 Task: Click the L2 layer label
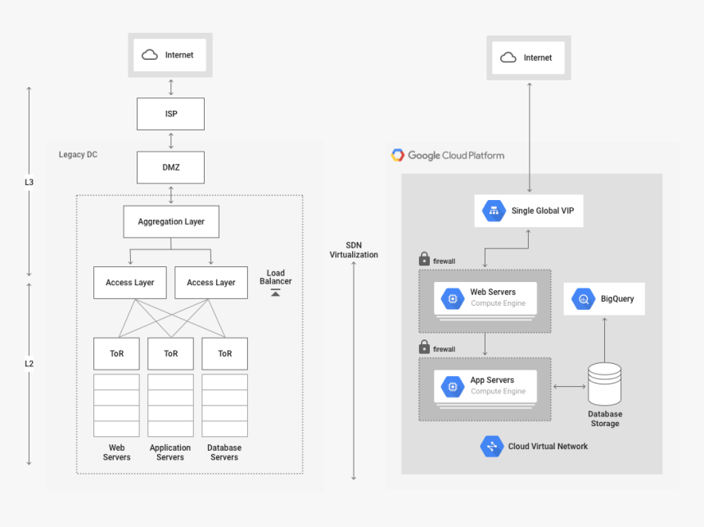(29, 363)
